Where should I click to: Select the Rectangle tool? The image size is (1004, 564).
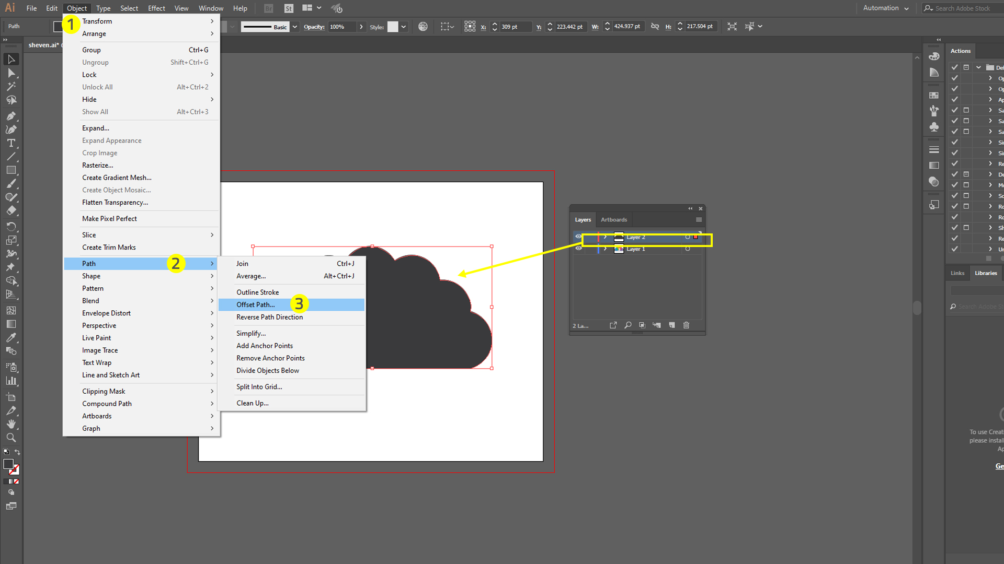pos(11,170)
